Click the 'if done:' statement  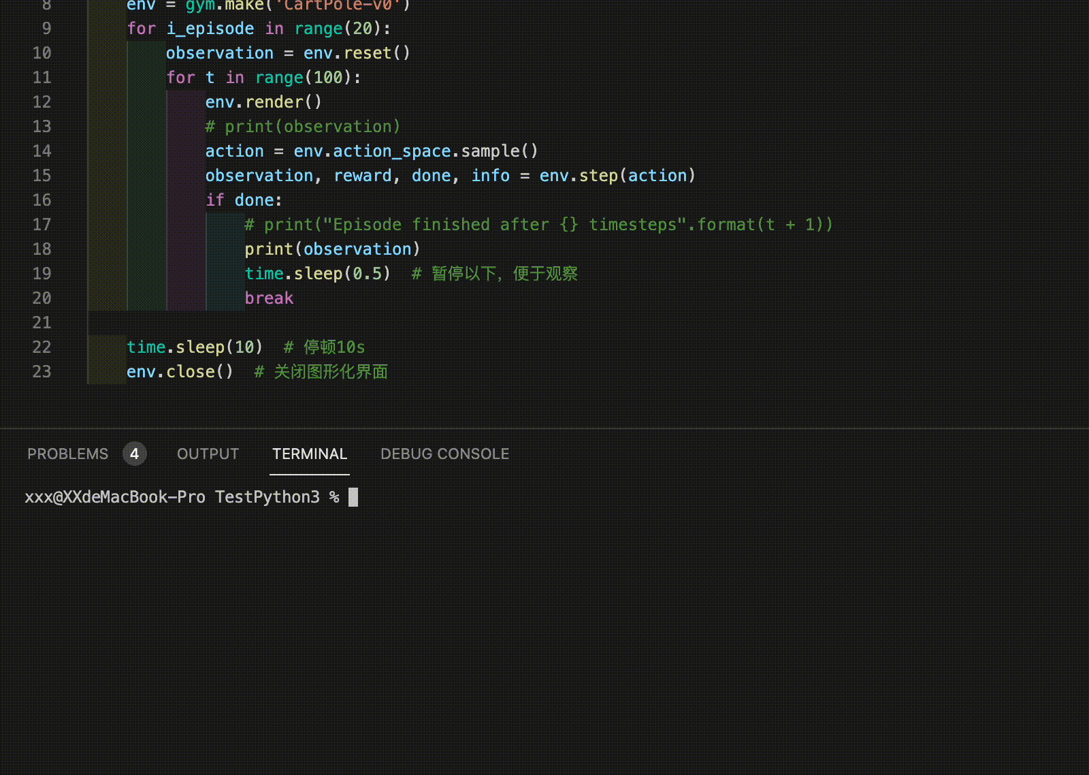[244, 200]
